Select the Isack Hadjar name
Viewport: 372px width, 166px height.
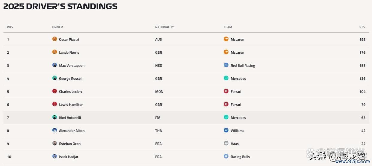(69, 157)
